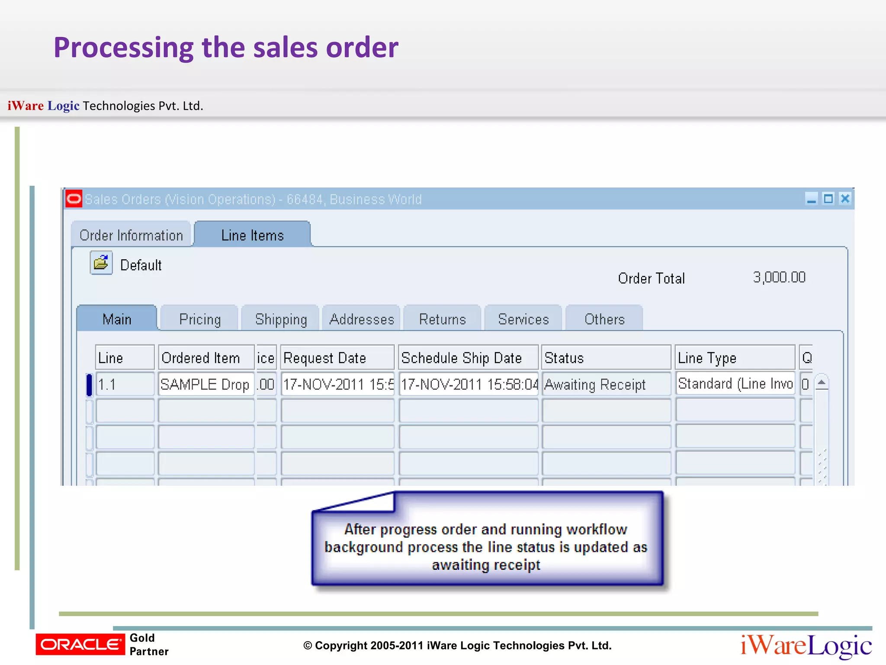
Task: Click the Schedule Ship Date column header
Action: click(x=469, y=358)
